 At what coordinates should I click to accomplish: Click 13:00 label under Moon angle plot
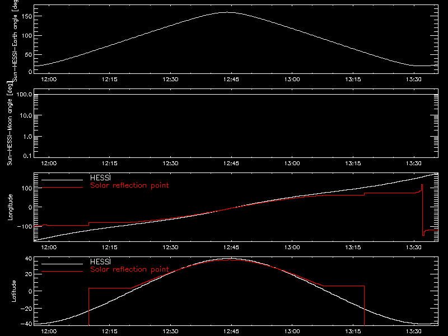tap(292, 163)
